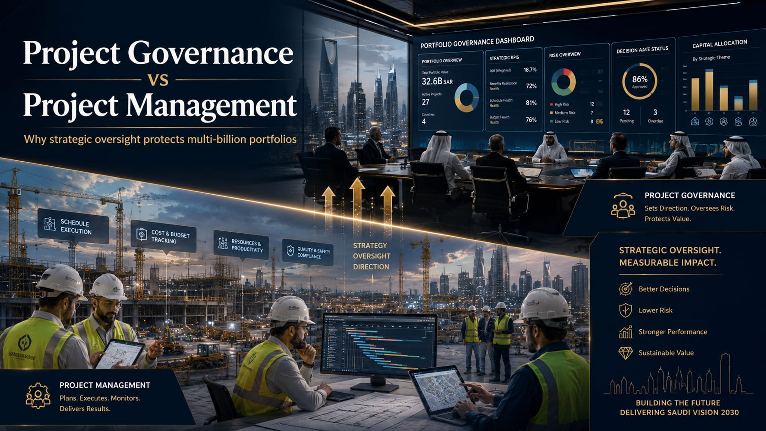766x431 pixels.
Task: Click the "By Strategic Theme" subtitle
Action: [x=711, y=58]
